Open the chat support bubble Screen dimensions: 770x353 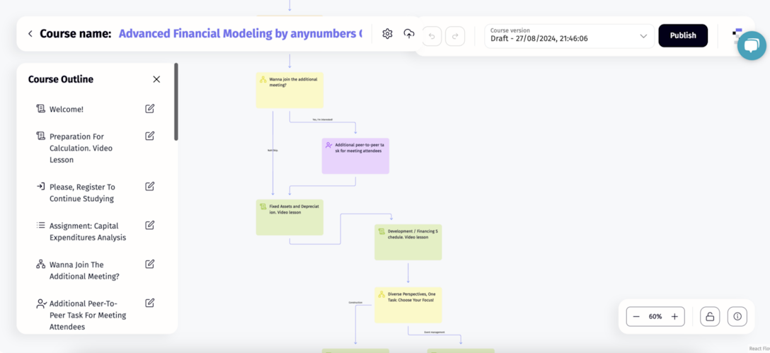(x=751, y=46)
